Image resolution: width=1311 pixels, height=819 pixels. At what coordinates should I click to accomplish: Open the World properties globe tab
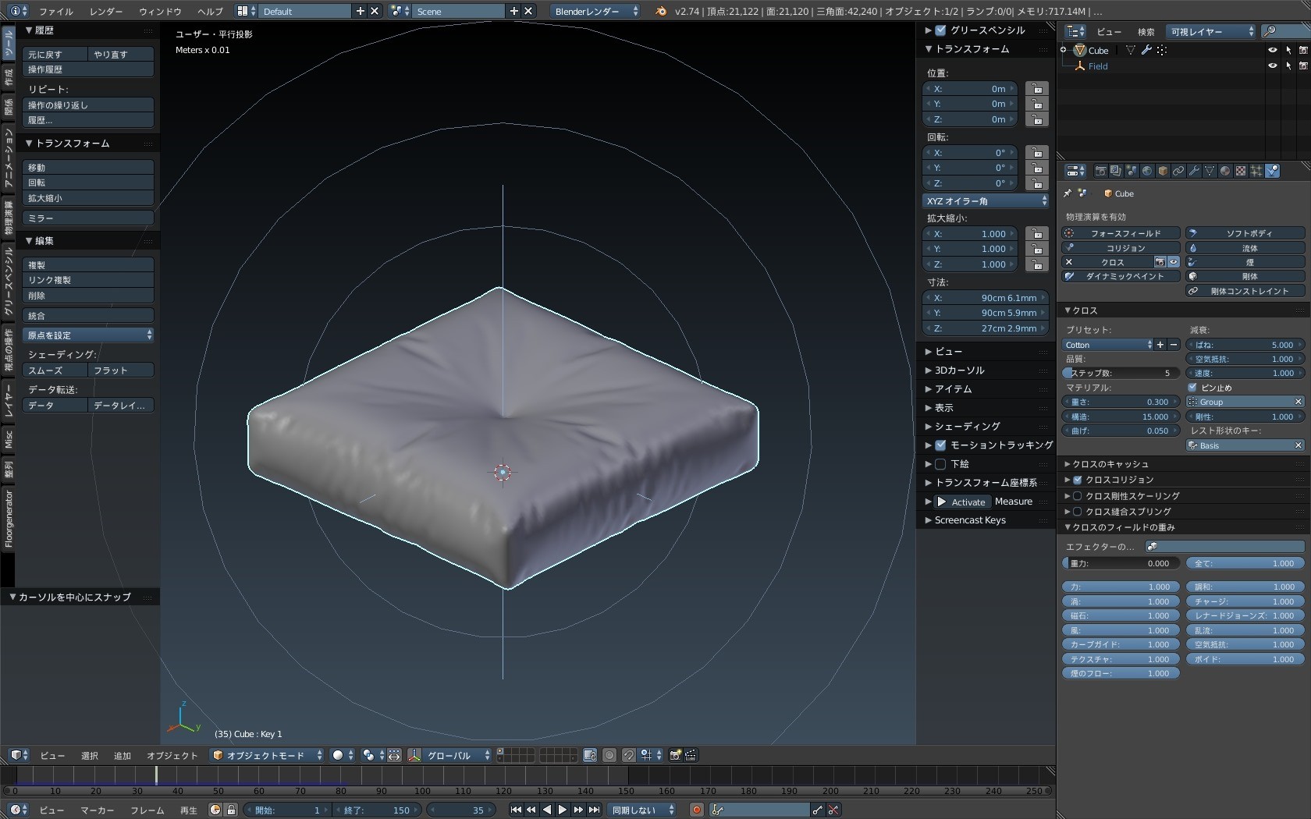(1147, 171)
